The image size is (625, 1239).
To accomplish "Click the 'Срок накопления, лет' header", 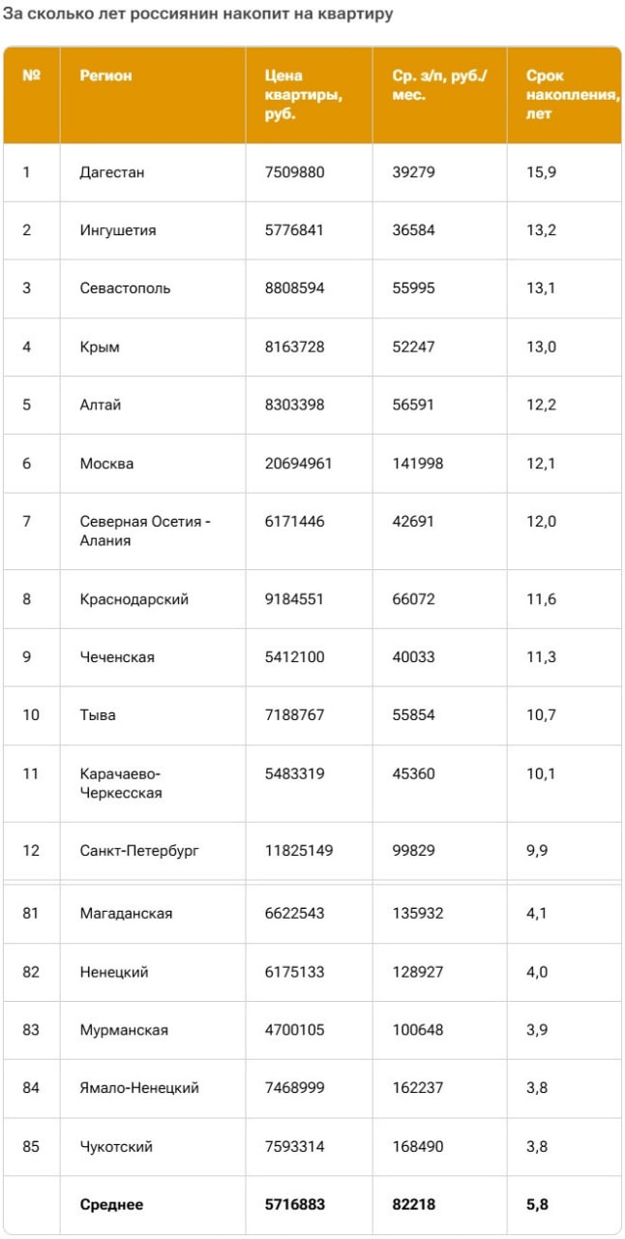I will pos(571,94).
